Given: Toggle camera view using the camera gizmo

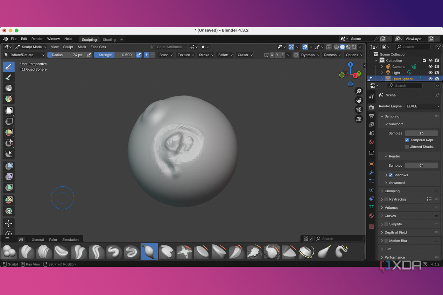Looking at the screenshot, I should tap(359, 109).
